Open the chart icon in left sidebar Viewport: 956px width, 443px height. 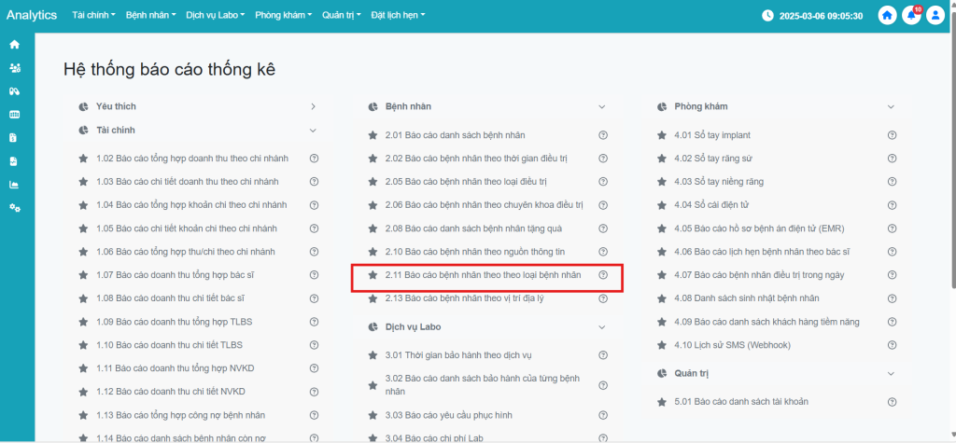coord(14,184)
